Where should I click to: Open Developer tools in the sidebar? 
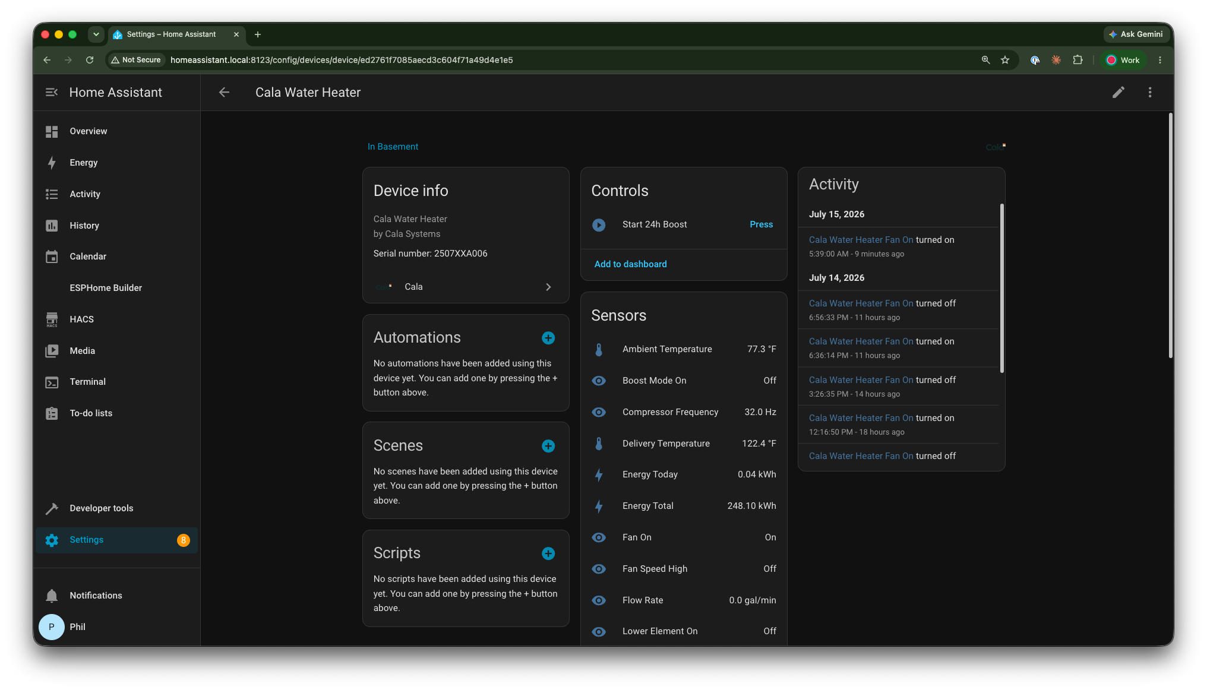click(116, 508)
